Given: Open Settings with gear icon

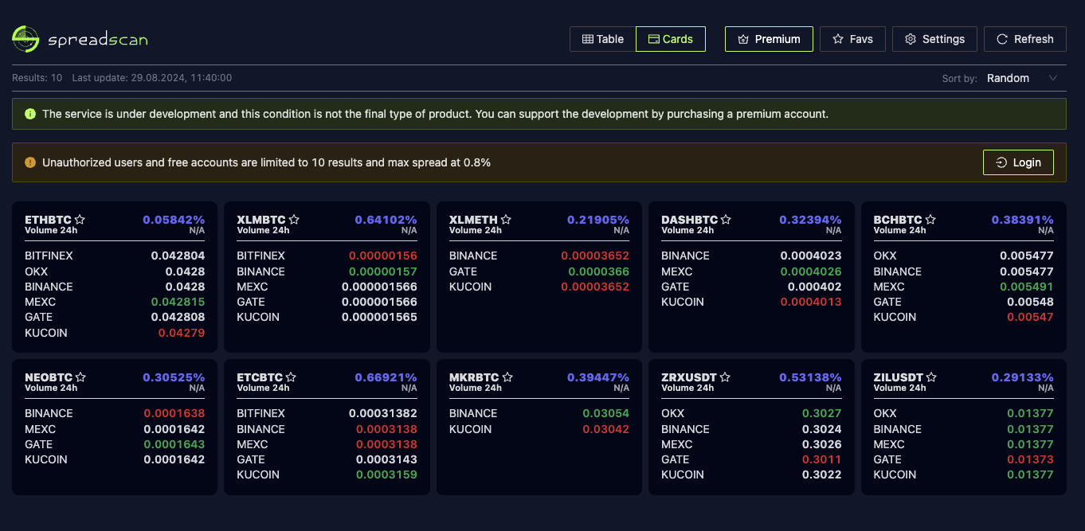Looking at the screenshot, I should (934, 39).
